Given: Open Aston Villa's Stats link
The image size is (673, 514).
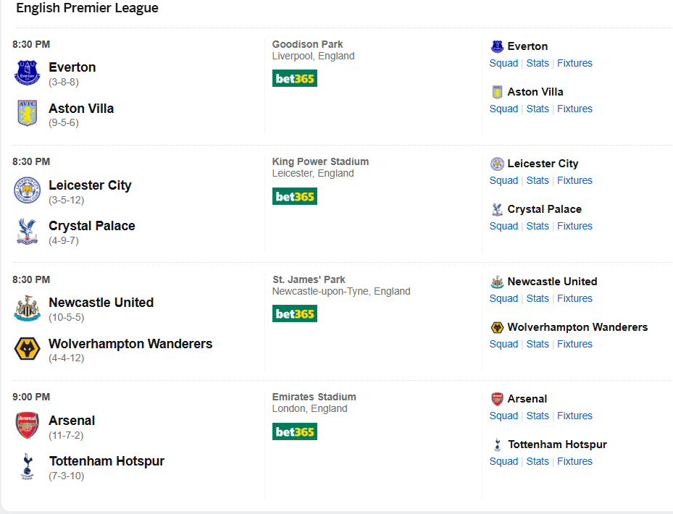Looking at the screenshot, I should pos(538,109).
